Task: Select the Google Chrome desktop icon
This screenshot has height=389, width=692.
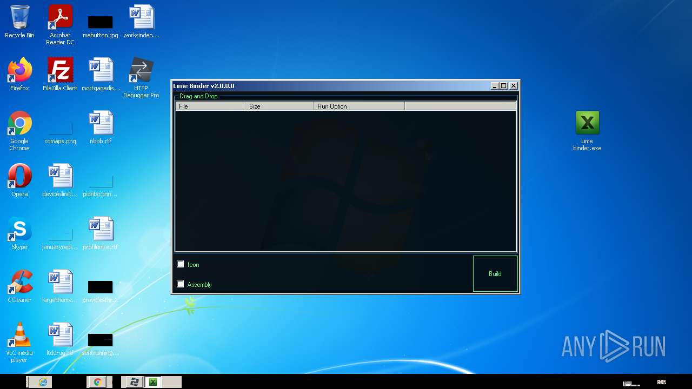Action: [x=19, y=131]
